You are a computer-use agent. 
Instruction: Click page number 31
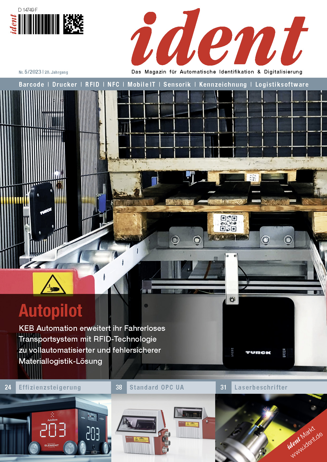223,387
